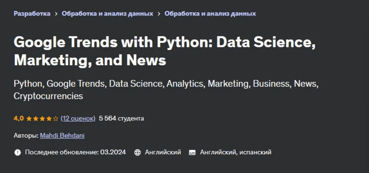The image size is (369, 173).
Task: Click the chevron after Разработка breadcrumb
Action: [56, 14]
